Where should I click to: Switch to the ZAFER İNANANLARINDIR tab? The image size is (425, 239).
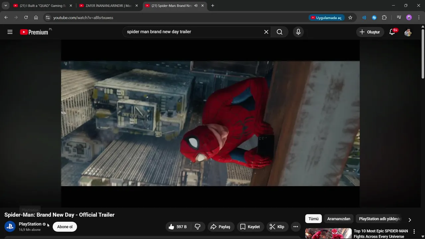(x=109, y=6)
